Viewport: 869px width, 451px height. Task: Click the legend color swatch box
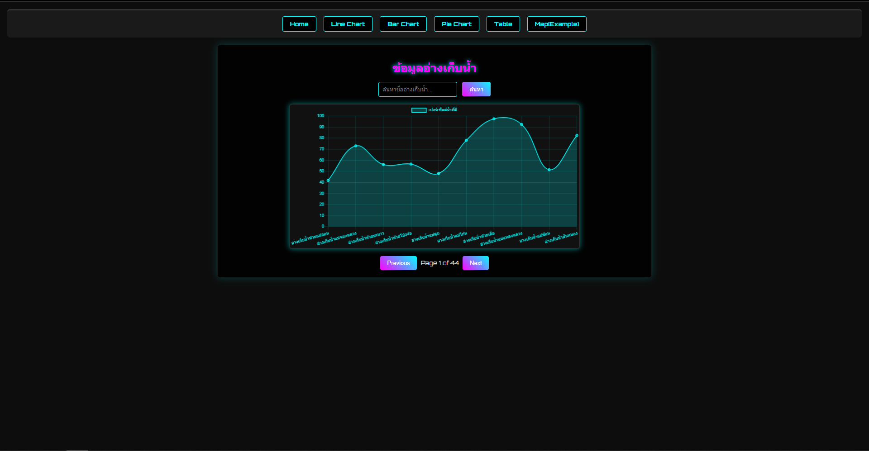tap(418, 110)
